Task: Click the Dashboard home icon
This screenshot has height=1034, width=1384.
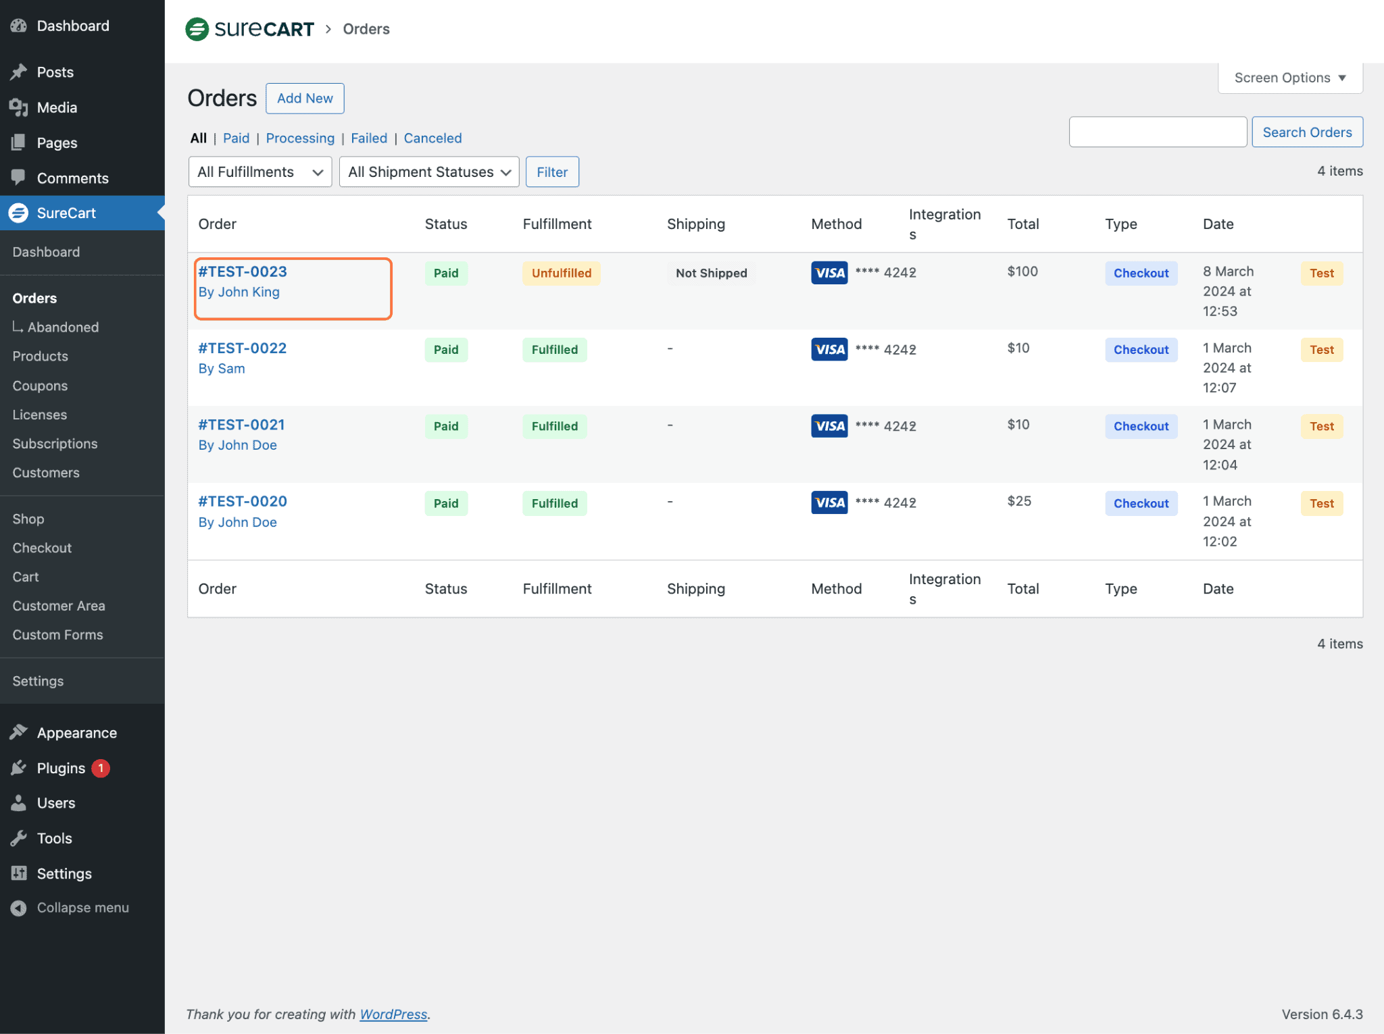Action: pos(18,25)
